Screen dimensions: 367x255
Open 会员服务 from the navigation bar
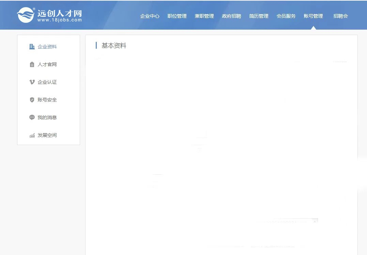[x=286, y=16]
